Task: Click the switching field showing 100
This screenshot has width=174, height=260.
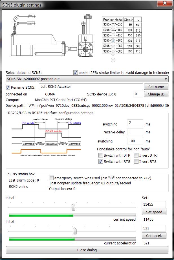Action: click(x=135, y=141)
